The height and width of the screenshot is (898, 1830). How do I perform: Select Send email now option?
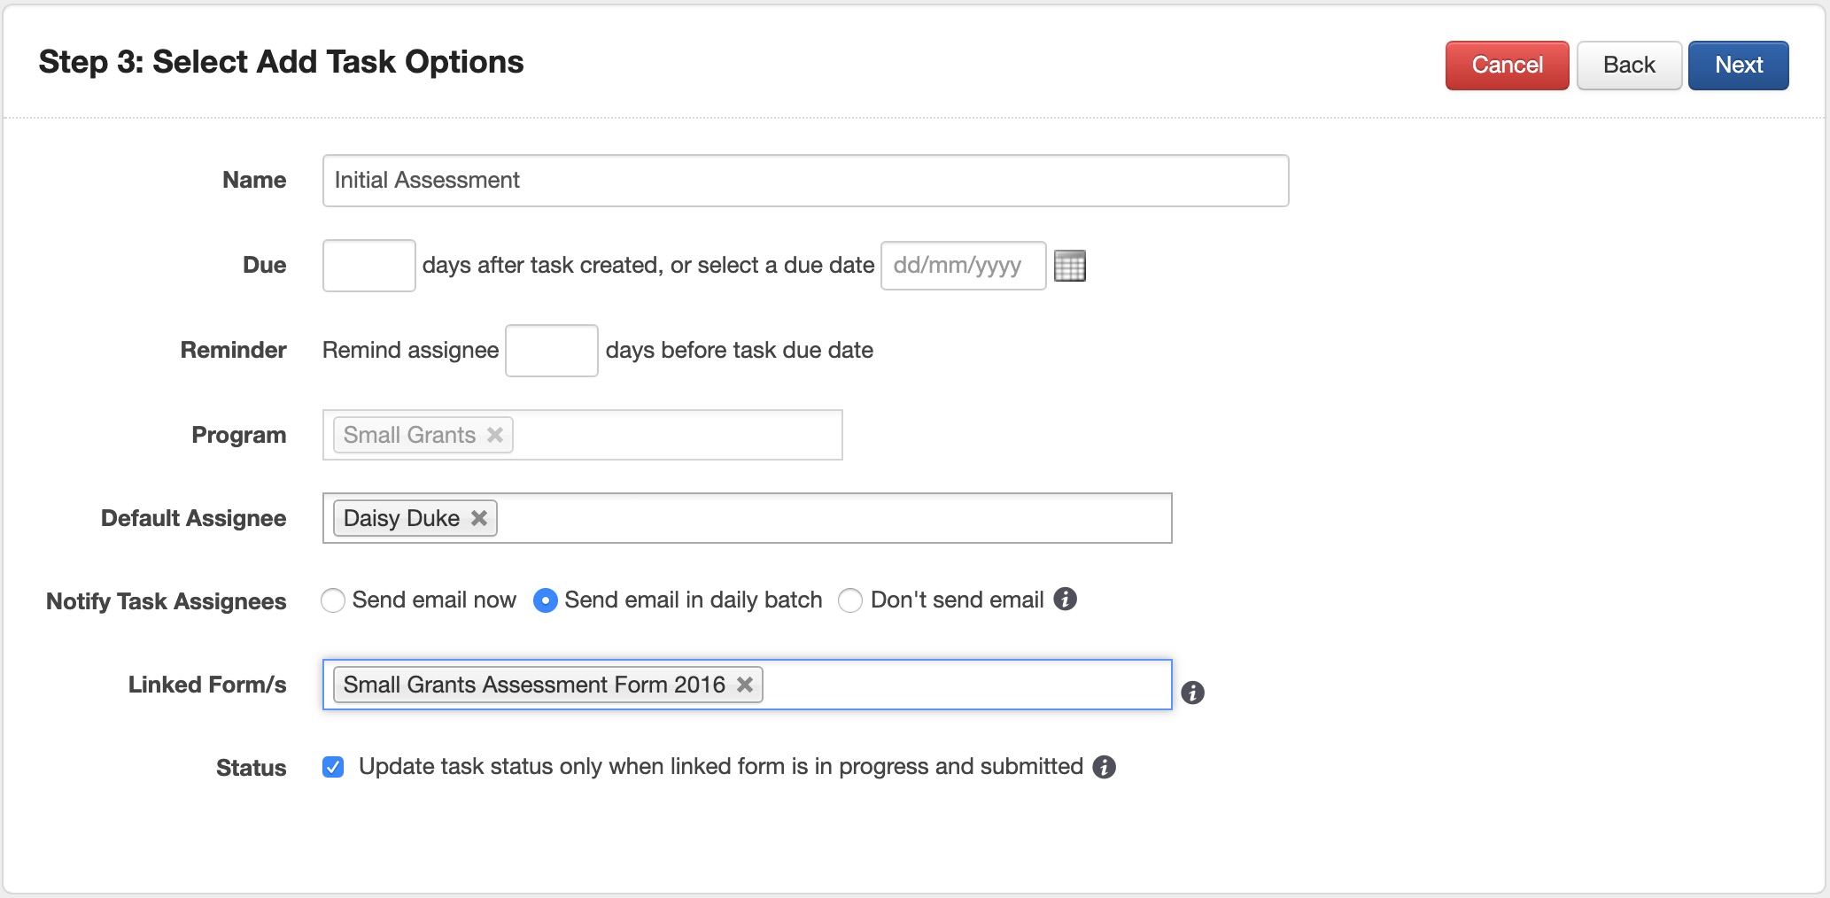(x=333, y=600)
